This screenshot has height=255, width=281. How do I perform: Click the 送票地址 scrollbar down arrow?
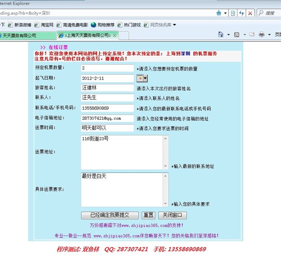click(x=165, y=166)
